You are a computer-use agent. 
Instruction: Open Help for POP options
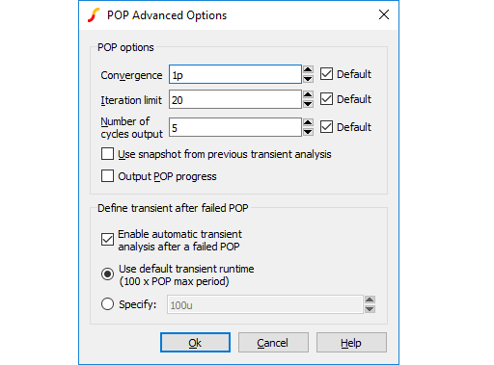pyautogui.click(x=351, y=343)
